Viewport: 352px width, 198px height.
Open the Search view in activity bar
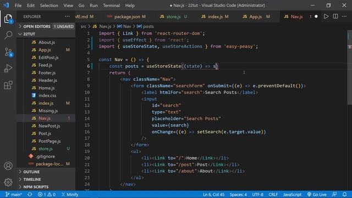[8, 35]
